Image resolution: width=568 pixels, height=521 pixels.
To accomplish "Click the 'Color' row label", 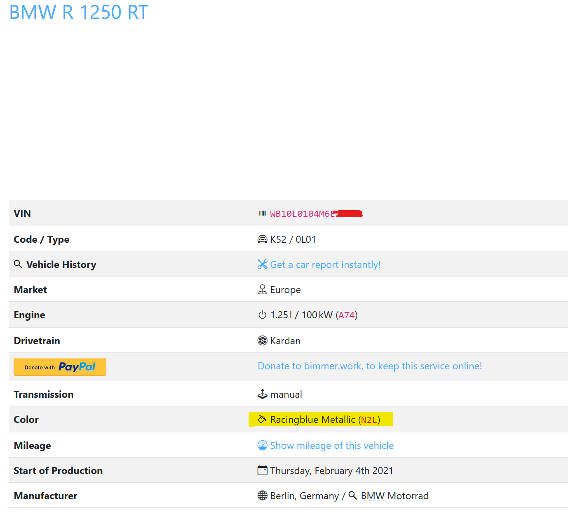I will pos(26,420).
